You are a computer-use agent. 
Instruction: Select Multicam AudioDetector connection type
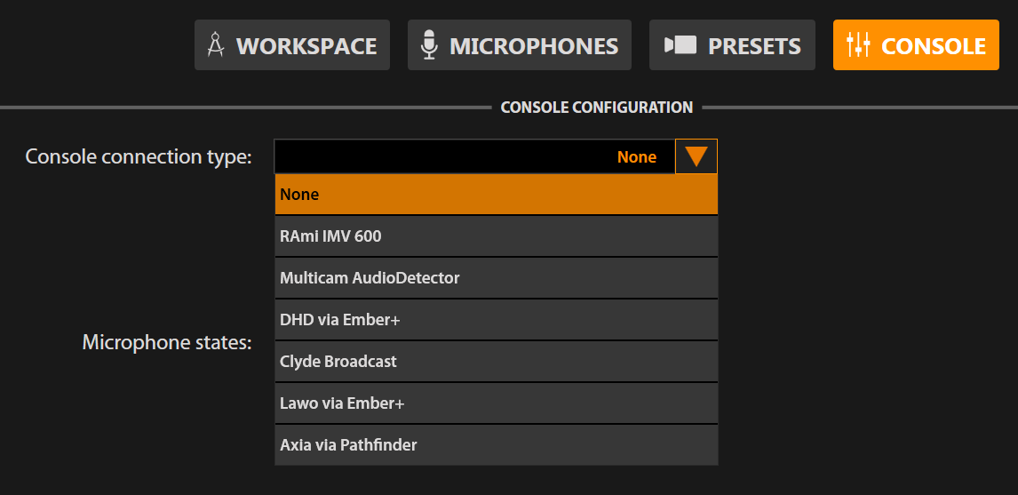pyautogui.click(x=496, y=278)
